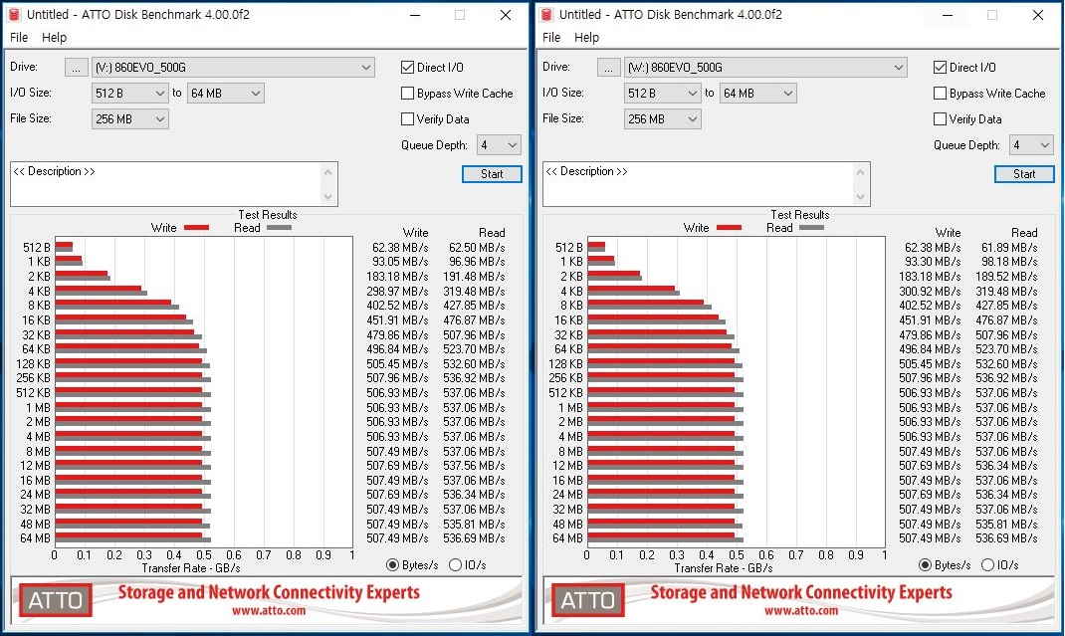This screenshot has height=636, width=1065.
Task: Open 64 MB I/O size dropdown, right window
Action: (758, 94)
